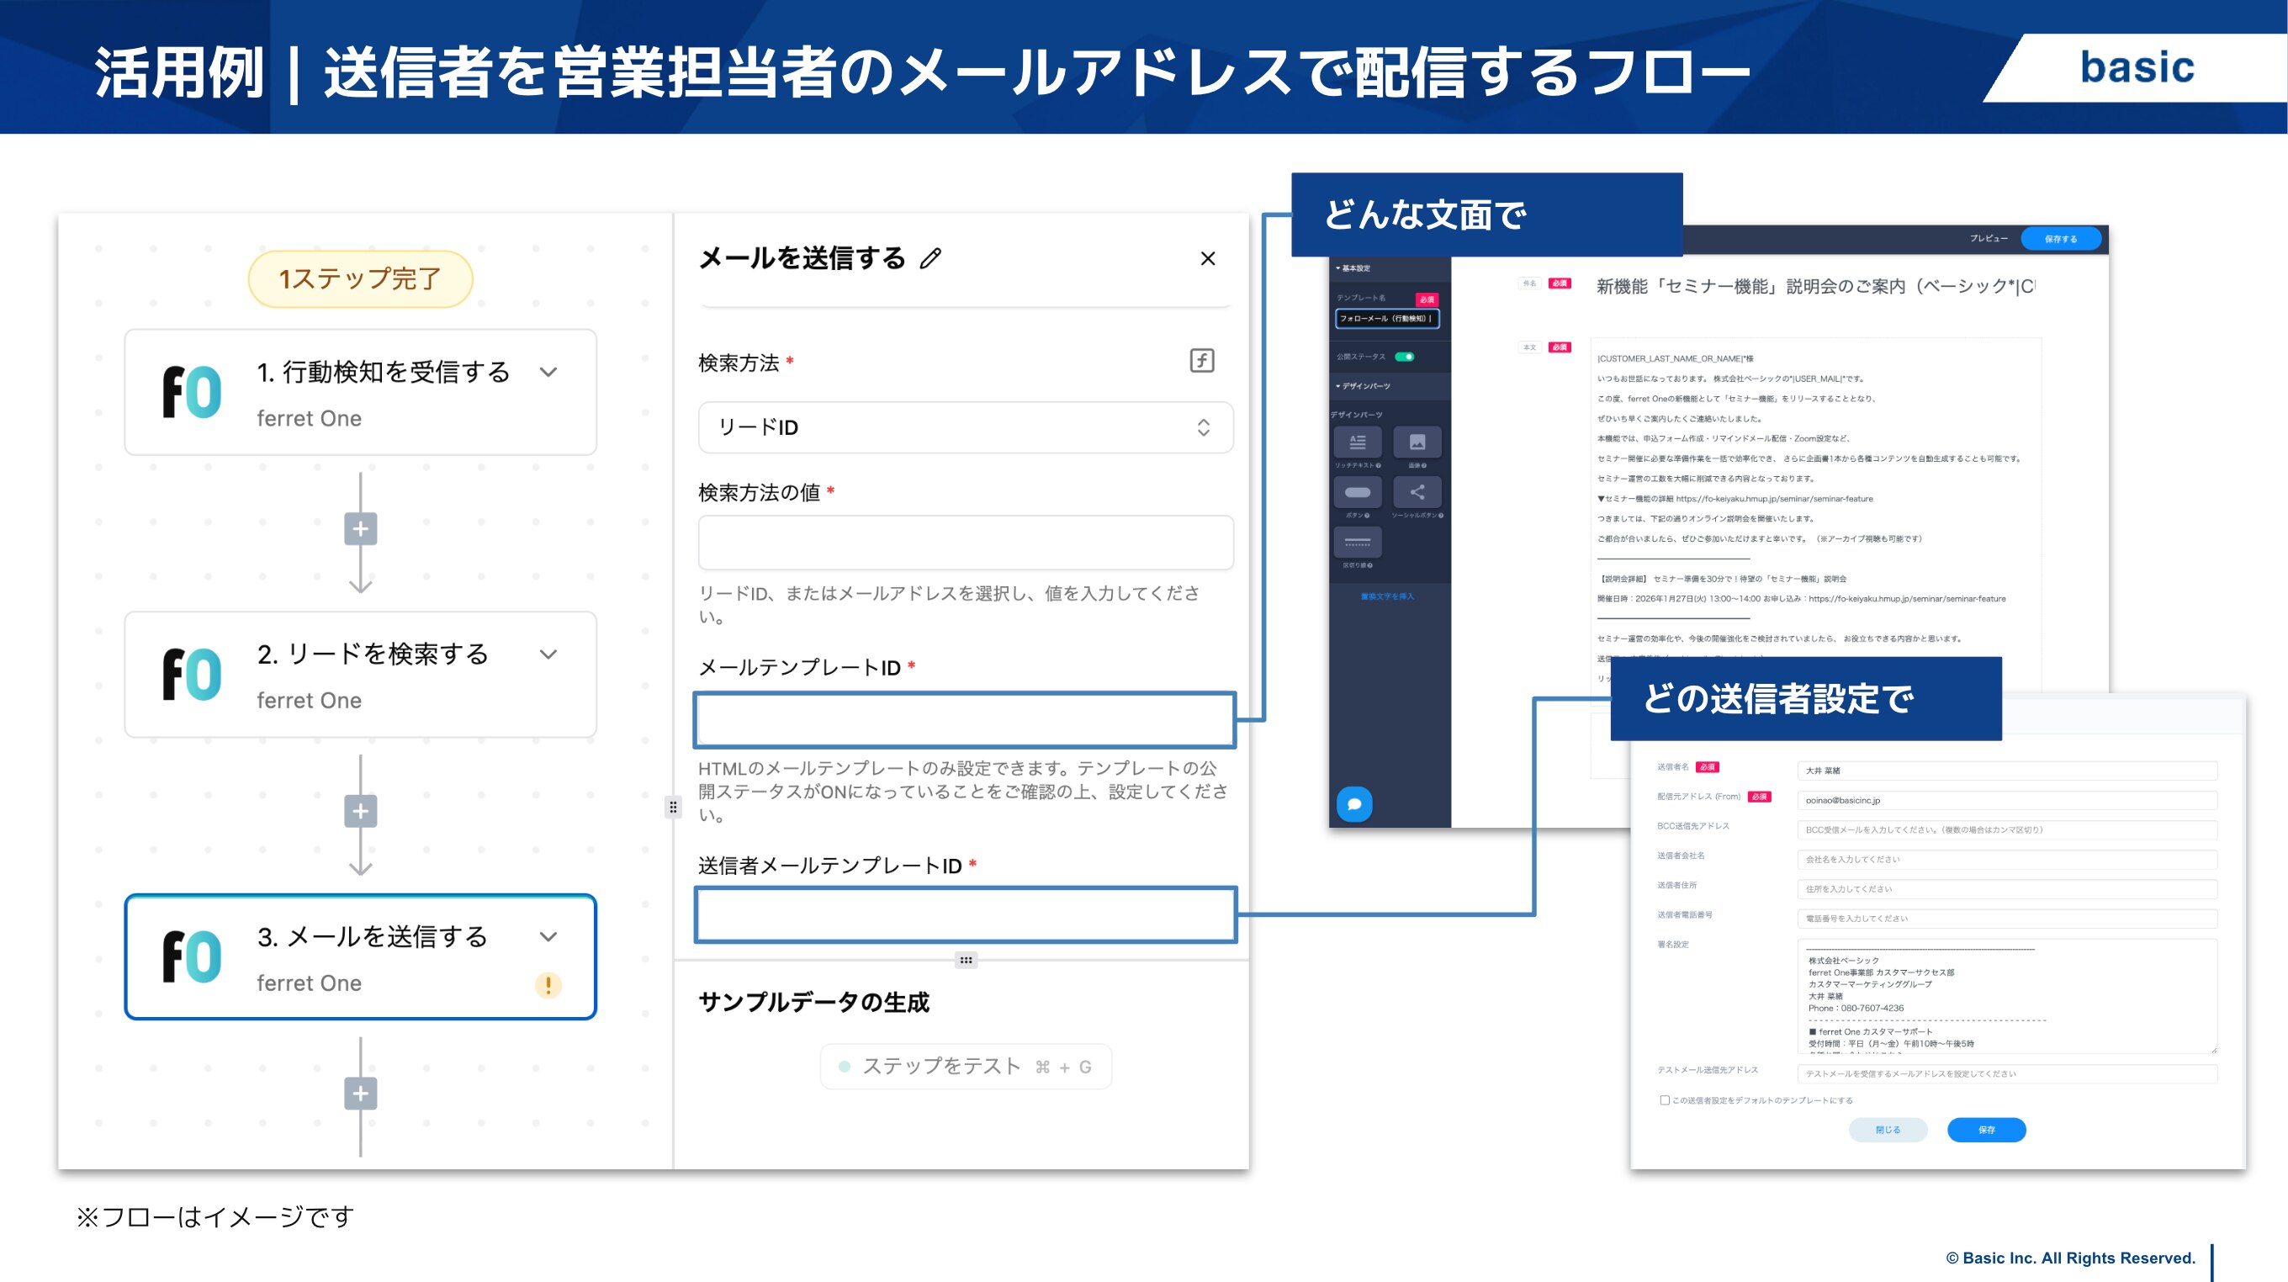Click the function icon next to 検索方法
This screenshot has height=1282, width=2288.
click(1201, 361)
